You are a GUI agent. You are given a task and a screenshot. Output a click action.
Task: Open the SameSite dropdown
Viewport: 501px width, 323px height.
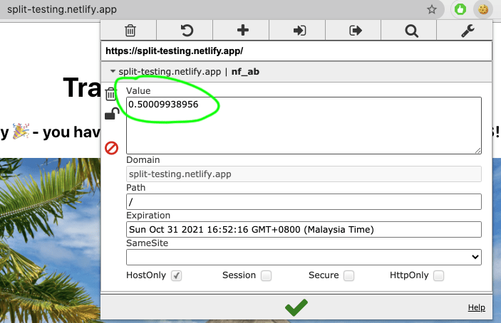304,257
